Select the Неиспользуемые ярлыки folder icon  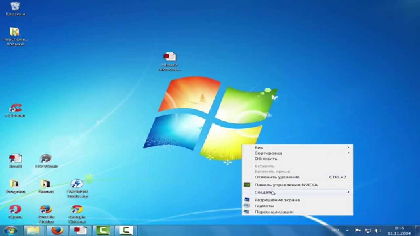[x=15, y=36]
